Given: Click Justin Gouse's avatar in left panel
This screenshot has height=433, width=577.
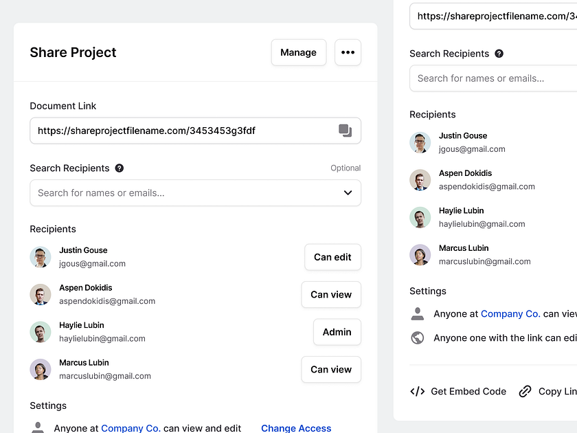Looking at the screenshot, I should [41, 257].
